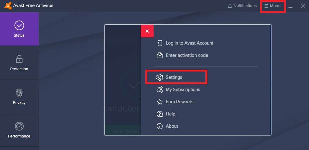Open About from the menu
Screen dimensions: 309x150
click(172, 126)
